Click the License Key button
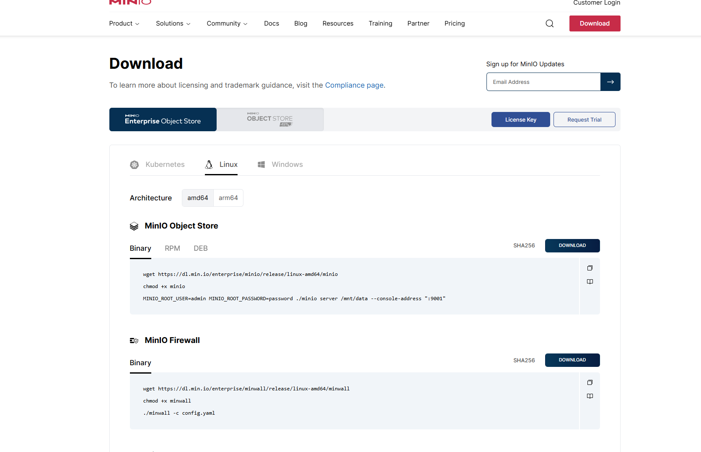The width and height of the screenshot is (701, 452). 520,119
